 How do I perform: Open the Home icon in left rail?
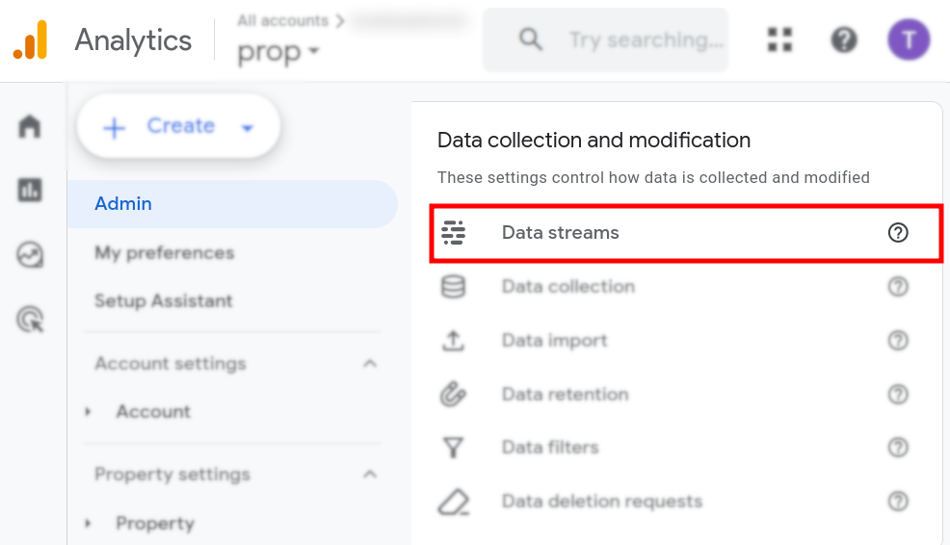(30, 126)
